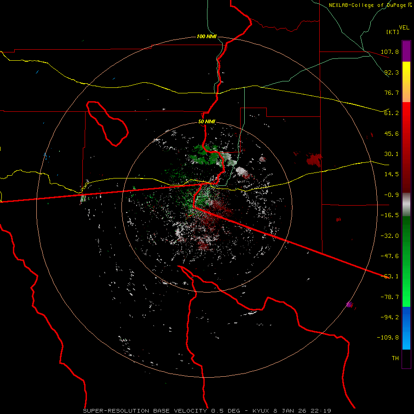Click the -109.8 value on velocity scale
The image size is (414, 414).
coord(388,338)
